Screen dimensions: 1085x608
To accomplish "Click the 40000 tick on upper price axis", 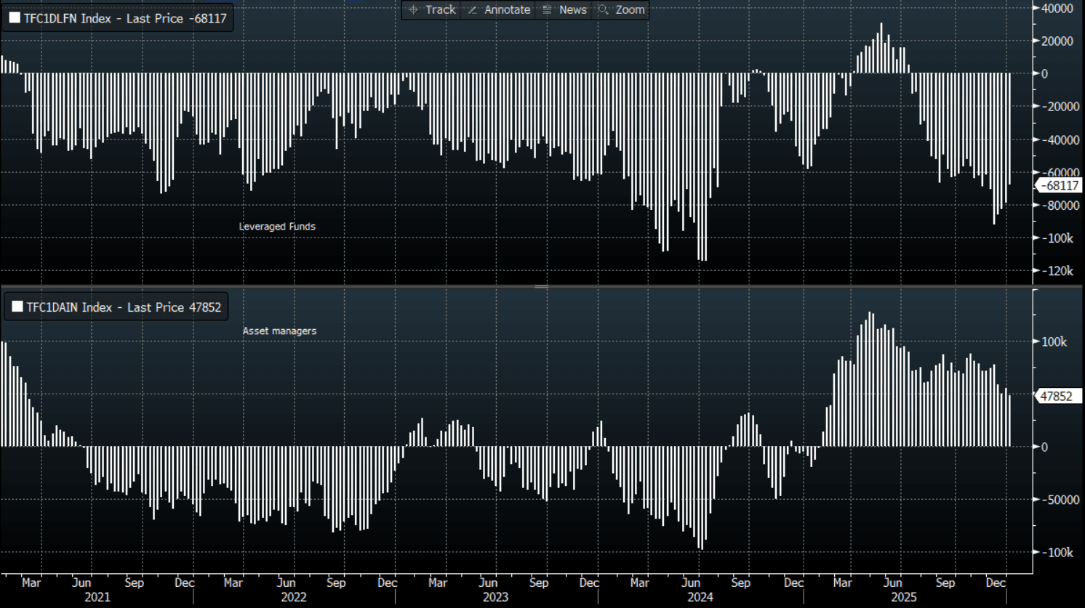I will point(1057,8).
